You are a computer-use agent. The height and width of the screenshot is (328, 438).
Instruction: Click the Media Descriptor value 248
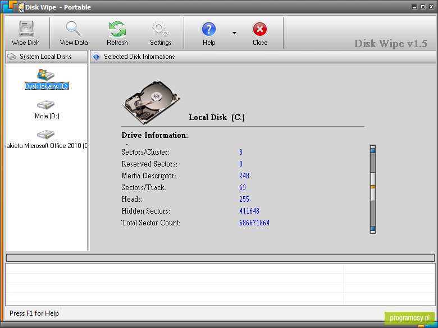click(x=244, y=175)
